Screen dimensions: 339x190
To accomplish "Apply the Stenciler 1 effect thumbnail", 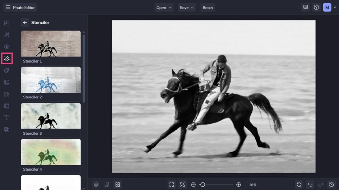I will pos(51,44).
